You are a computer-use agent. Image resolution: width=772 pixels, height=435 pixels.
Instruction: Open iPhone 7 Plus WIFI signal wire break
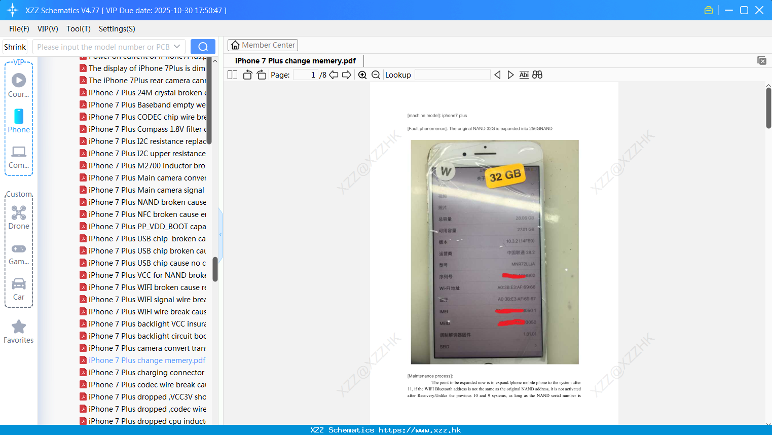point(142,300)
